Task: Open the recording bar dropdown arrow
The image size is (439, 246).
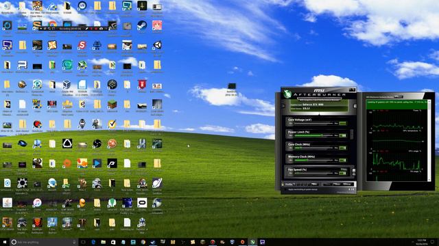Action: (41, 29)
